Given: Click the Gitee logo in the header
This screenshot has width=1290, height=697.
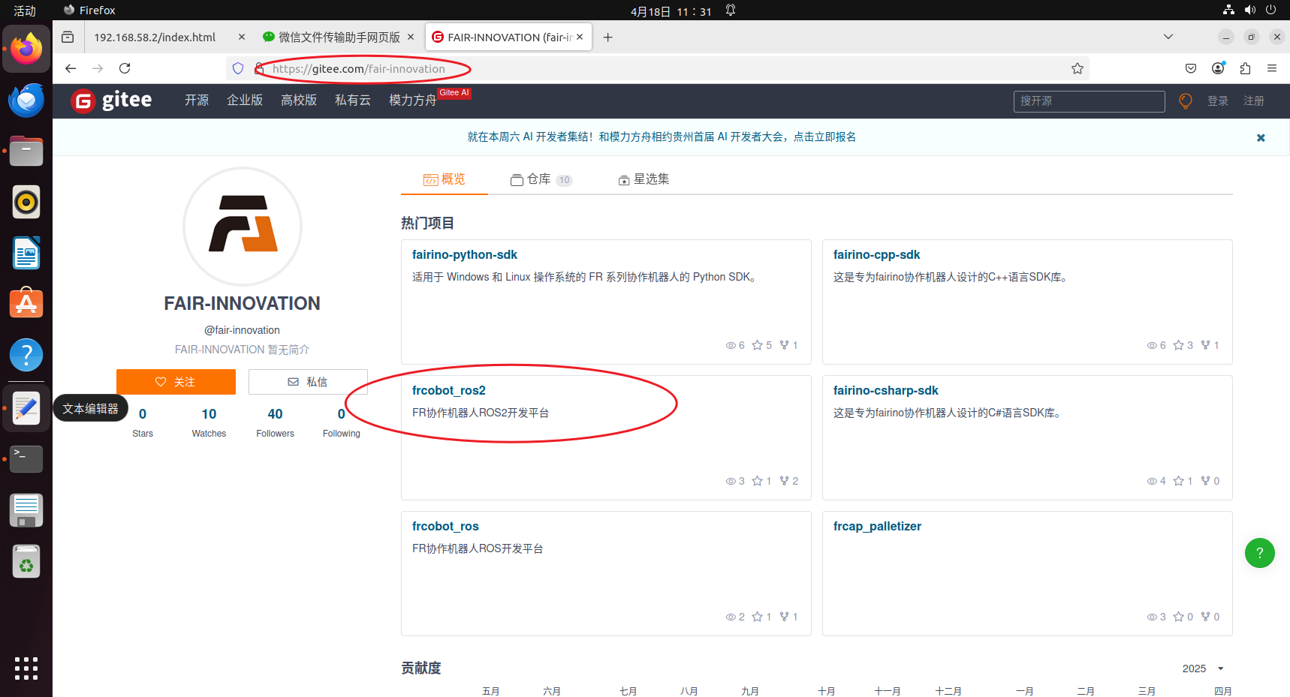Looking at the screenshot, I should tap(112, 100).
